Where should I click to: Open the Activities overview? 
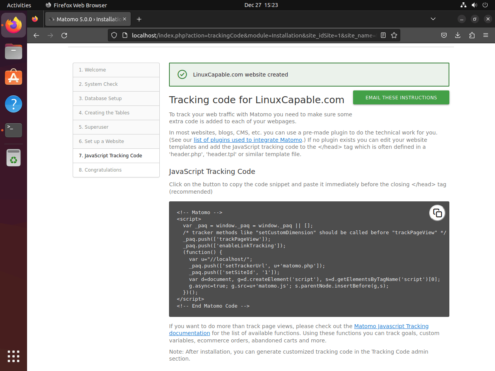[19, 5]
